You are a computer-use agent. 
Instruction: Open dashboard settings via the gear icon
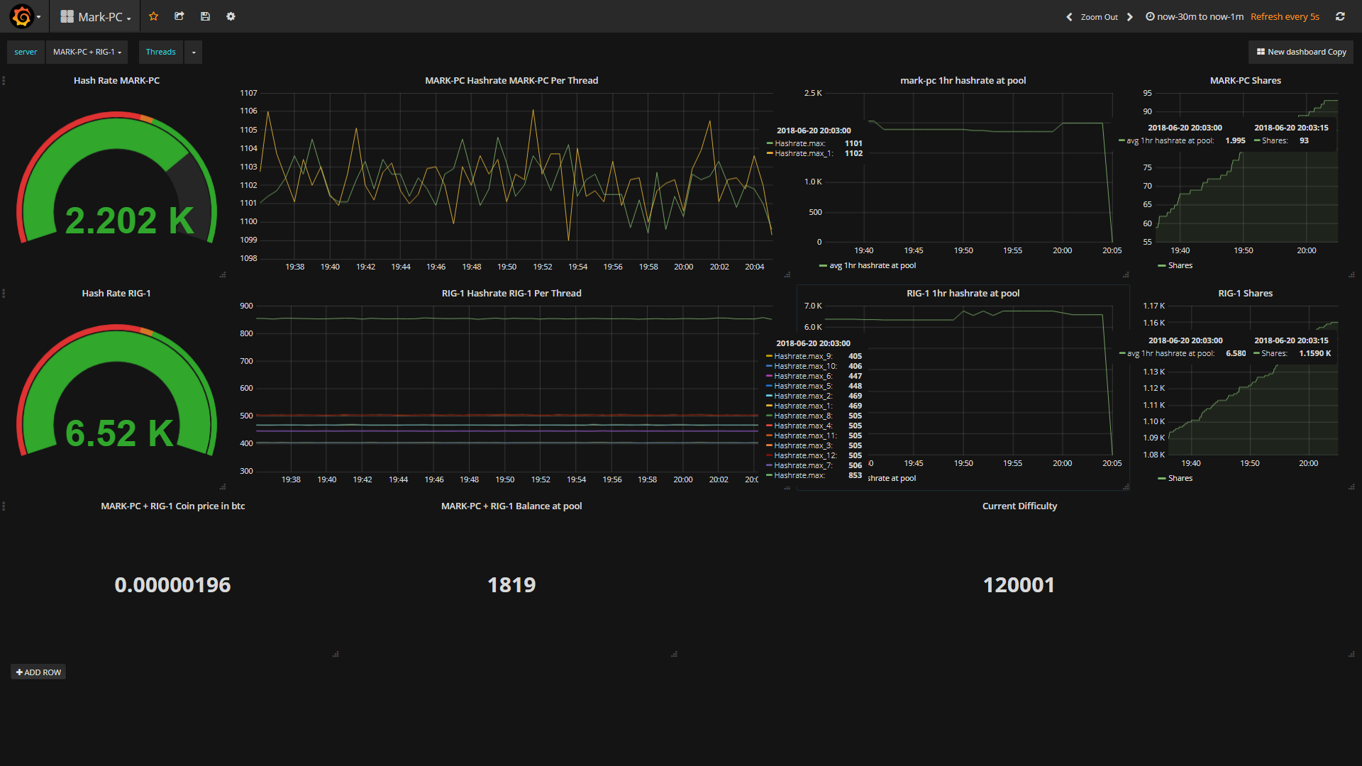click(x=231, y=16)
